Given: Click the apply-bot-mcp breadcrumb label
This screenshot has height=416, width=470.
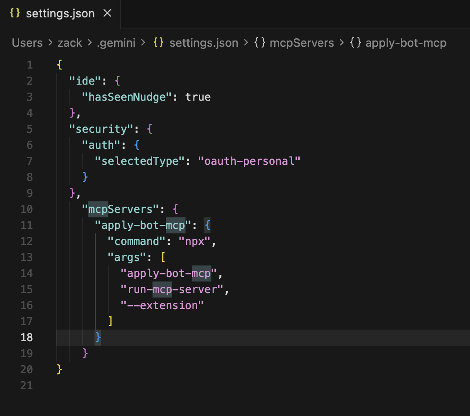Looking at the screenshot, I should 406,43.
